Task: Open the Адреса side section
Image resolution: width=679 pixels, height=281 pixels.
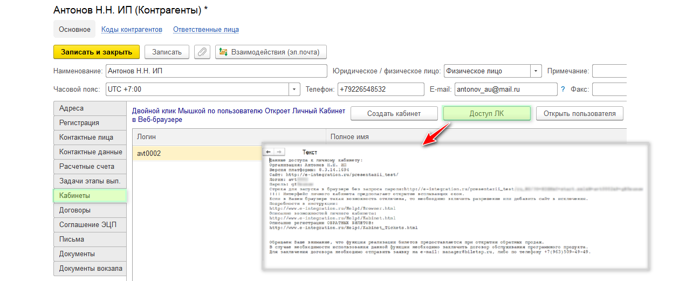Action: [90, 108]
